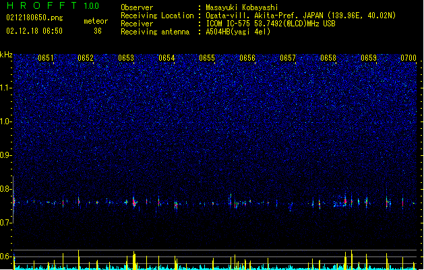424x270 pixels.
Task: Click the 0659 time marker
Action: point(369,58)
